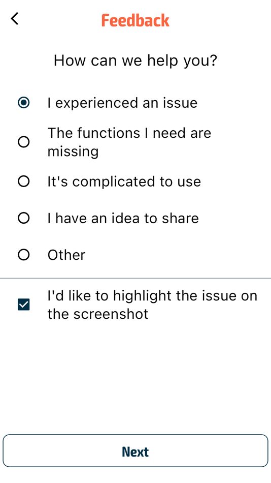This screenshot has height=483, width=271.
Task: Select the 'Other' radio button
Action: click(x=24, y=255)
